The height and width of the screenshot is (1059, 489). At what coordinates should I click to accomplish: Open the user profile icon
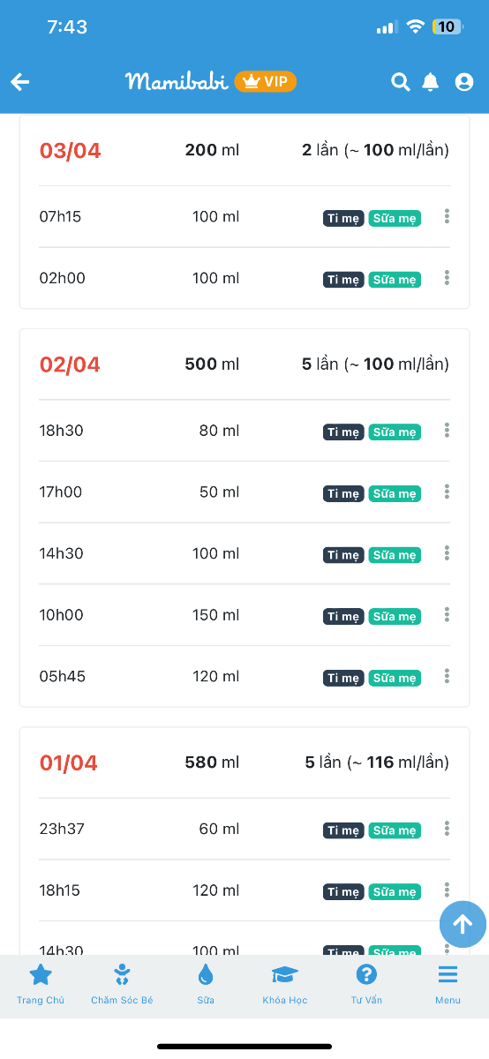[464, 82]
